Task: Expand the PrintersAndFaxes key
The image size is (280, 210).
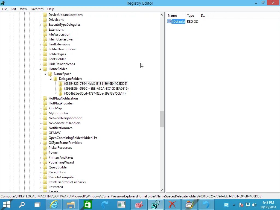Action: 40,158
